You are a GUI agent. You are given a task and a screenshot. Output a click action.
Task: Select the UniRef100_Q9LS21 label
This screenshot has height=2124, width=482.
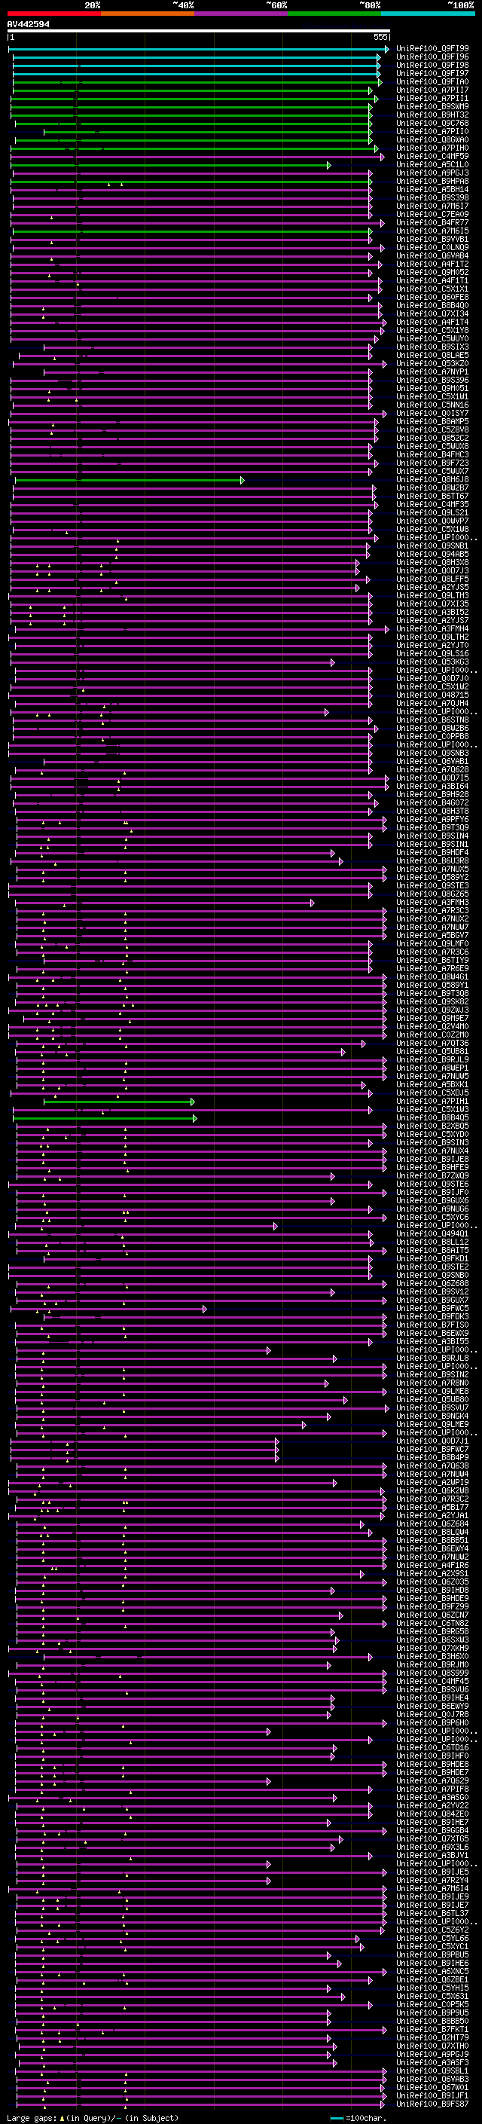click(432, 513)
